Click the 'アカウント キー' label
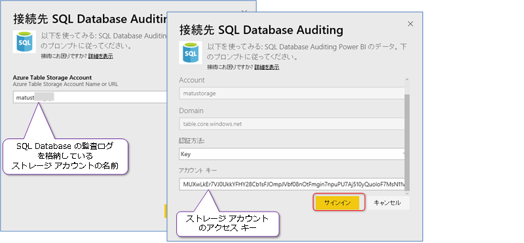 point(198,171)
